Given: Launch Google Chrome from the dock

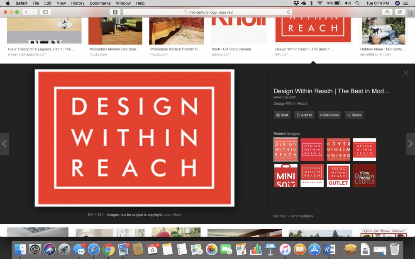Looking at the screenshot, I should (109, 249).
